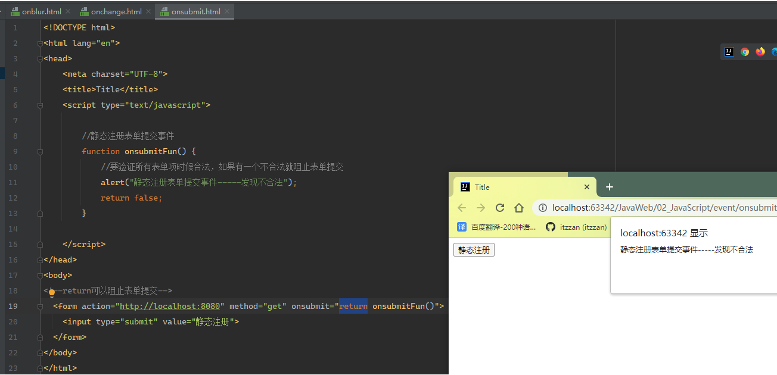The height and width of the screenshot is (375, 777).
Task: Collapse the script block fold on line 6
Action: pos(40,105)
